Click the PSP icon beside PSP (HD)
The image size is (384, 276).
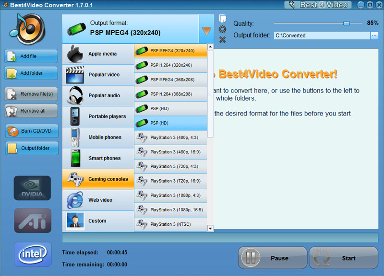(142, 123)
